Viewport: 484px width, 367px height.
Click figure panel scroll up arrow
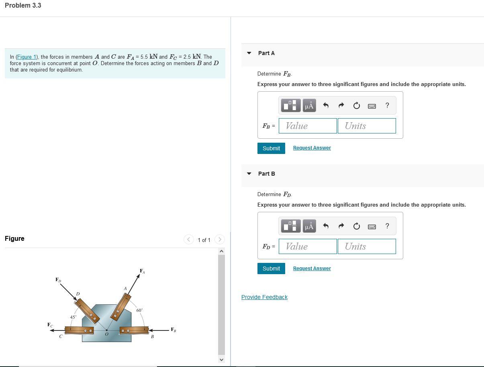pos(221,251)
